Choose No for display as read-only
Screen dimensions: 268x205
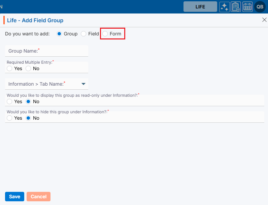point(28,101)
